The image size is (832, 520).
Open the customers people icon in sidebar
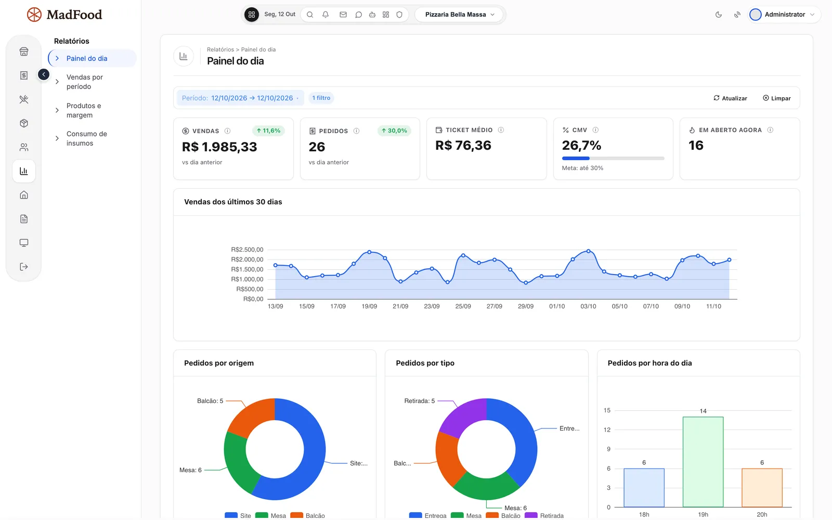(24, 147)
